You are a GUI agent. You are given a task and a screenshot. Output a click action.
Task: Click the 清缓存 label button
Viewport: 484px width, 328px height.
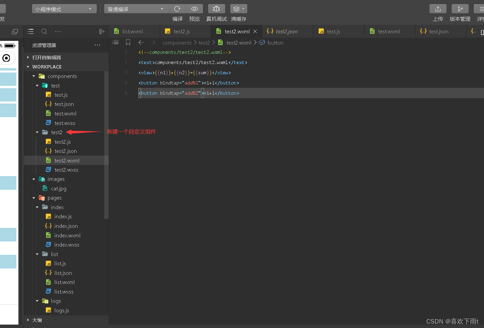point(238,19)
